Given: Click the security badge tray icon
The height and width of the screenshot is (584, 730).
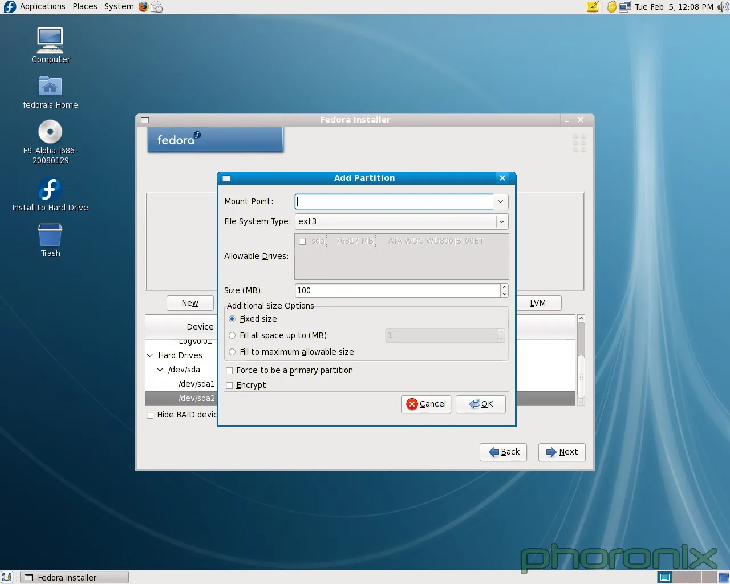Looking at the screenshot, I should [x=611, y=7].
